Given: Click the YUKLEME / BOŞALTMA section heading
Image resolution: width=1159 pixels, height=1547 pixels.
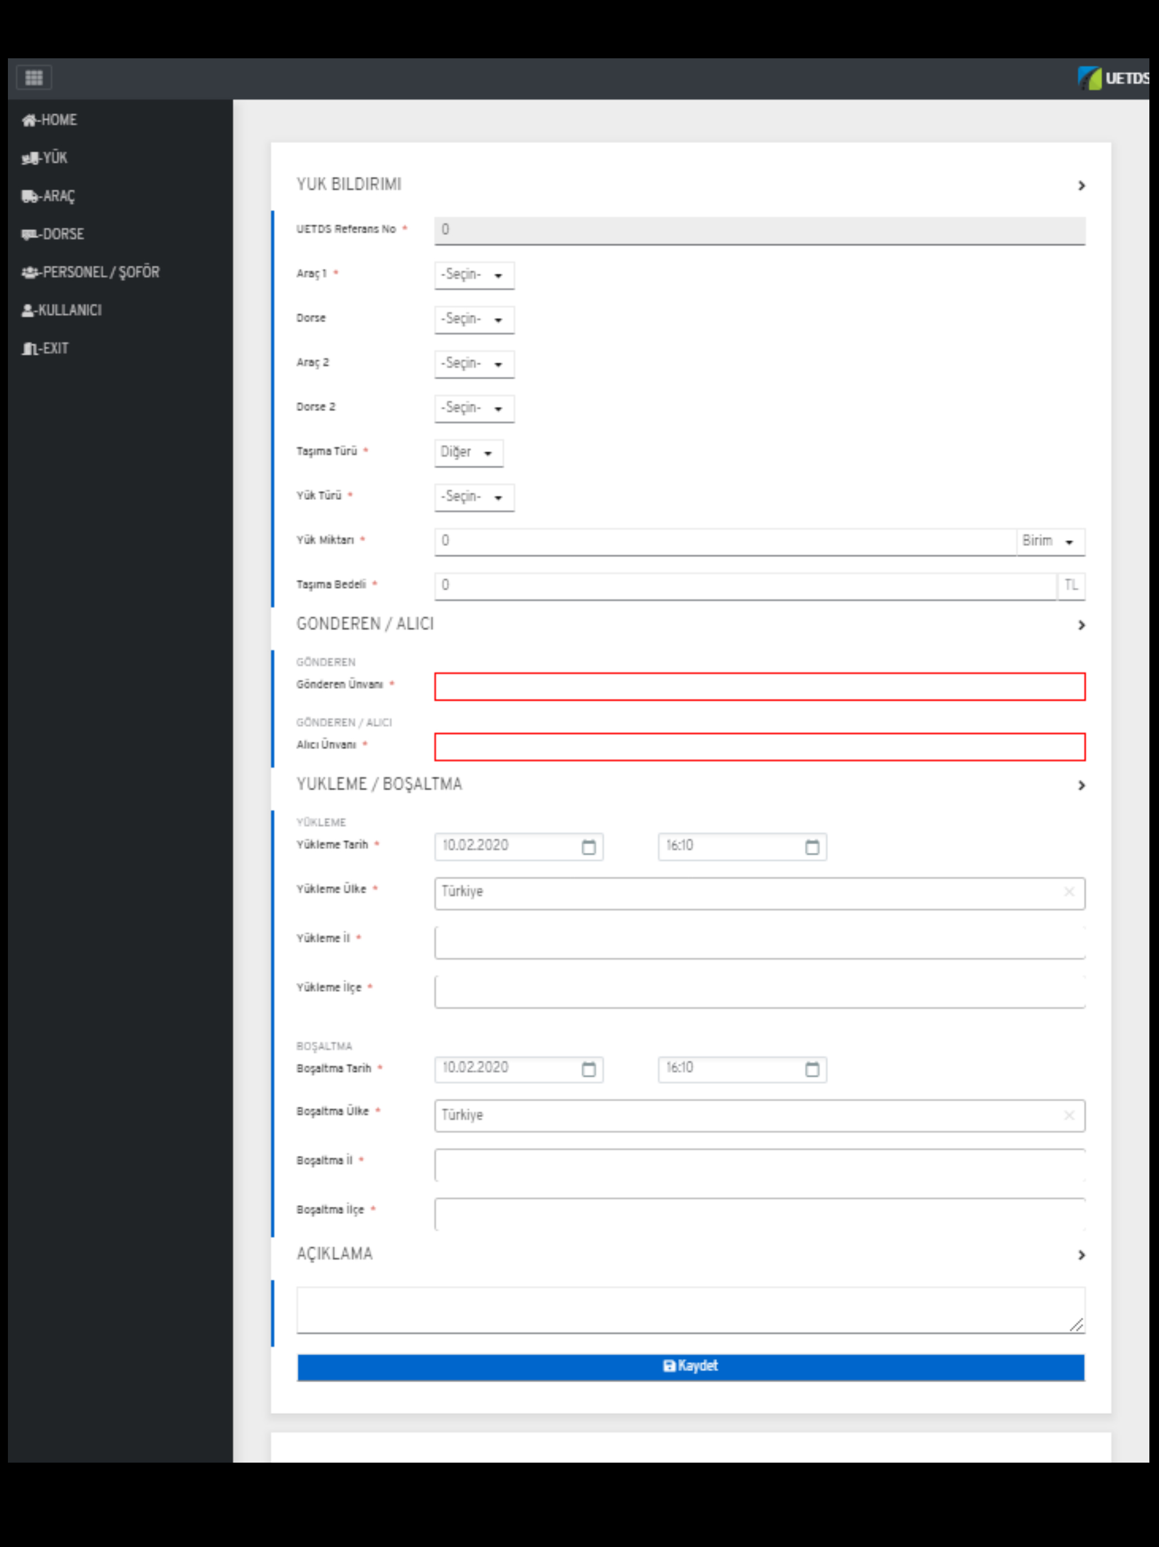Looking at the screenshot, I should pyautogui.click(x=379, y=785).
